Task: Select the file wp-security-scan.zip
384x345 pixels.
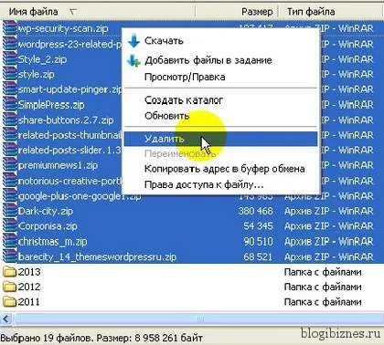Action: point(63,28)
